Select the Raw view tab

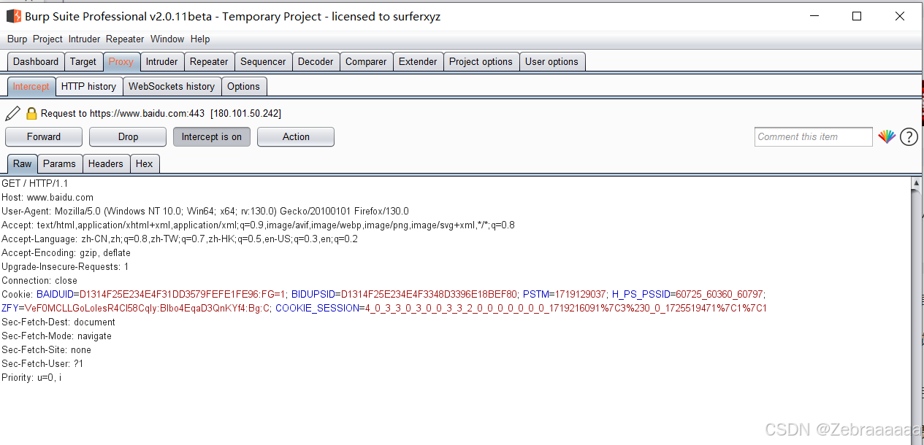(22, 163)
